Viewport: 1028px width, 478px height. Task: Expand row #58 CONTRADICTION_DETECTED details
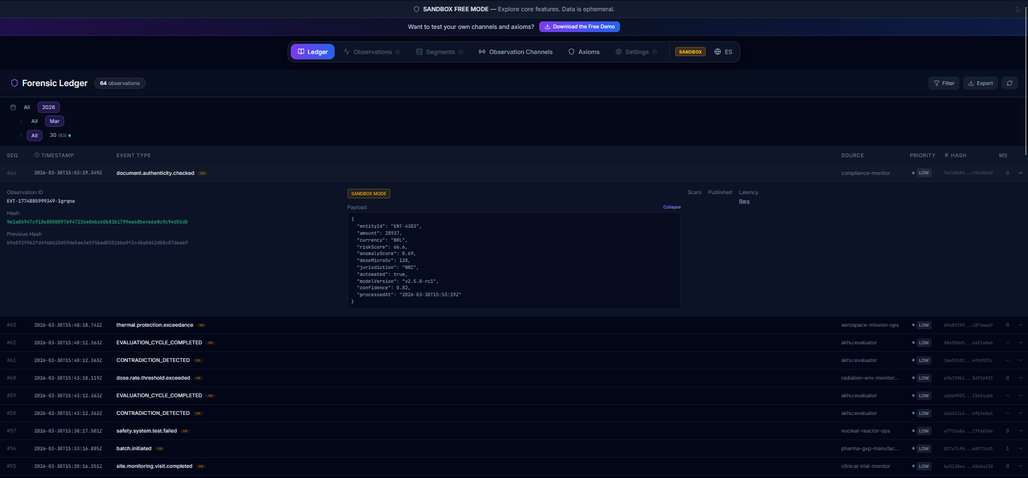(x=1021, y=413)
